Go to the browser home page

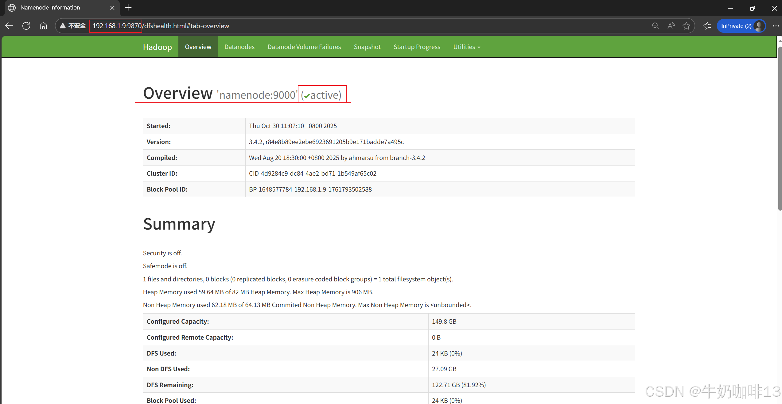click(x=43, y=26)
